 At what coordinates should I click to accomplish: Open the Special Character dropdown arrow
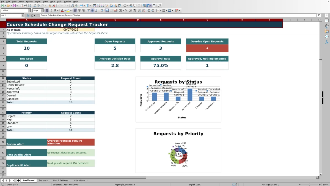point(128,6)
